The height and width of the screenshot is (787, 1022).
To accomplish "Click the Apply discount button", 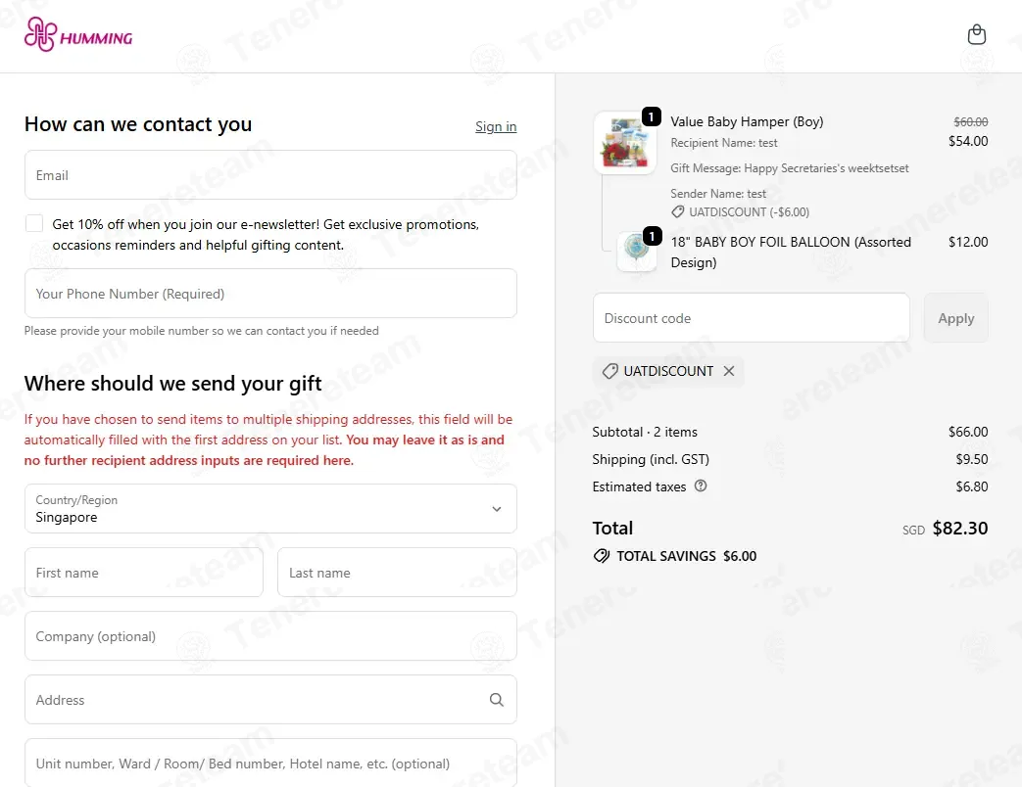I will click(x=955, y=318).
